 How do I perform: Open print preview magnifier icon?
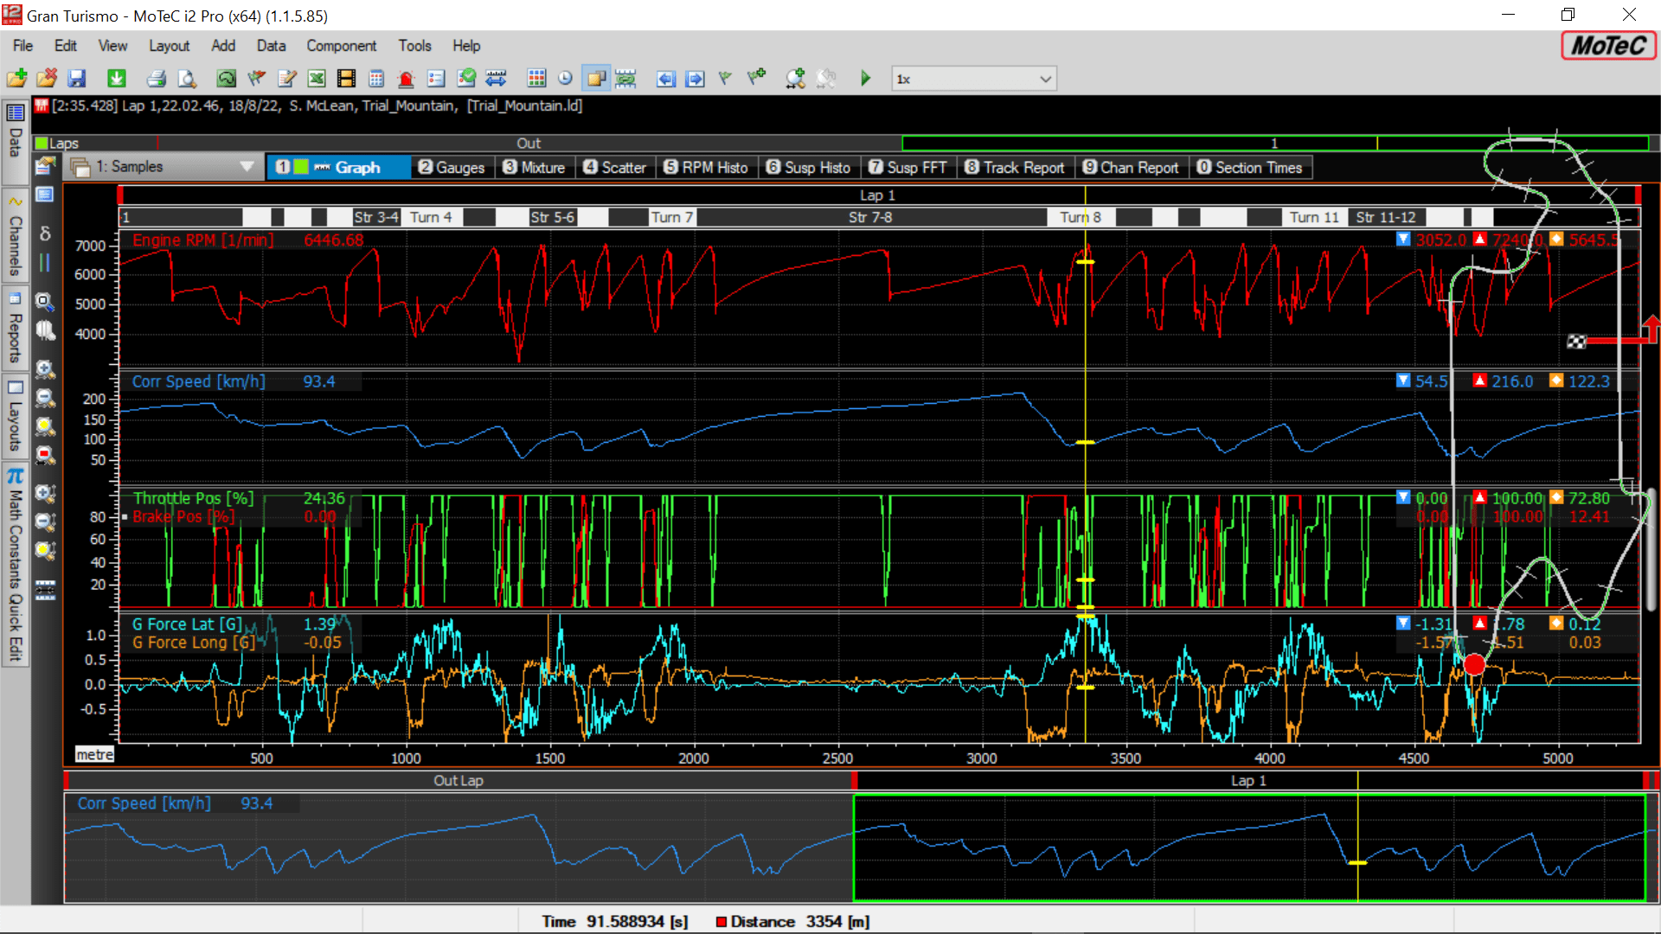coord(187,79)
